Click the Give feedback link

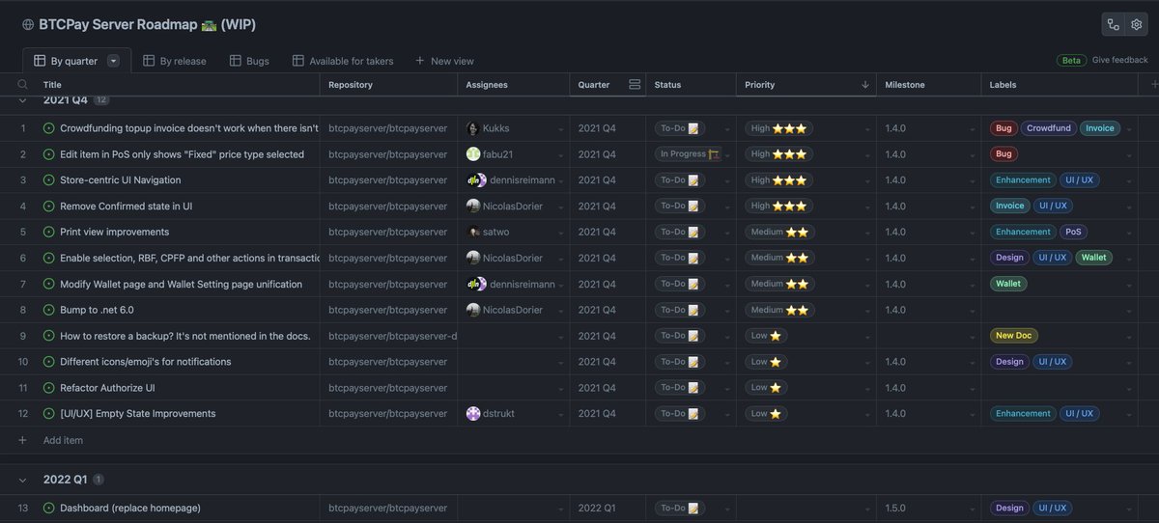pyautogui.click(x=1120, y=60)
